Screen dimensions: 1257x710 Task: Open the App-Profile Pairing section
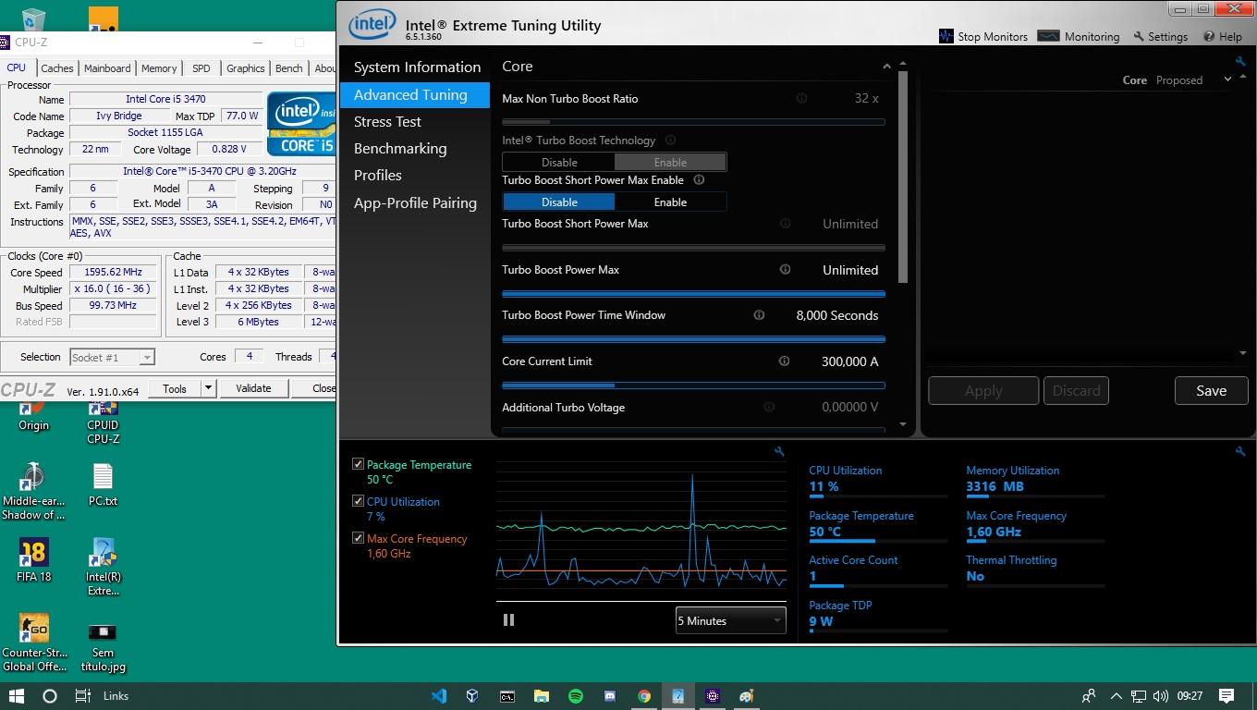[x=415, y=203]
